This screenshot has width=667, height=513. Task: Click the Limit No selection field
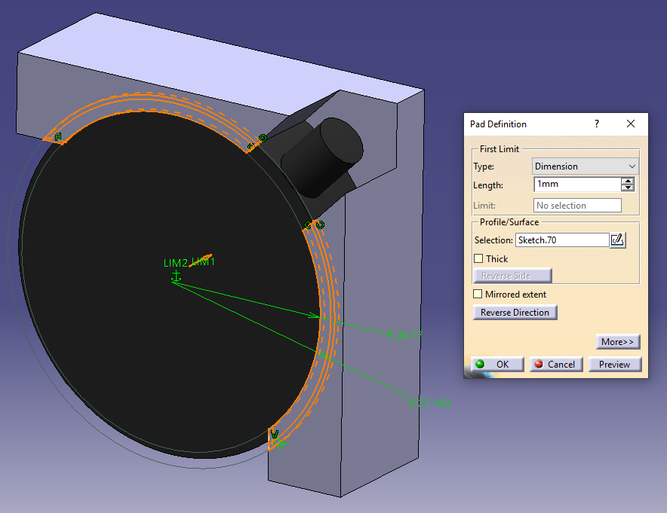coord(577,205)
